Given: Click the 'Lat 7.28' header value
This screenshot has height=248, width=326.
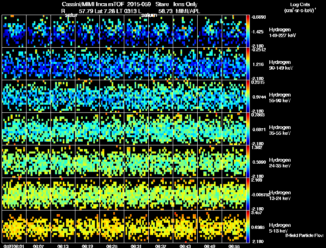Looking at the screenshot, I should 105,11.
